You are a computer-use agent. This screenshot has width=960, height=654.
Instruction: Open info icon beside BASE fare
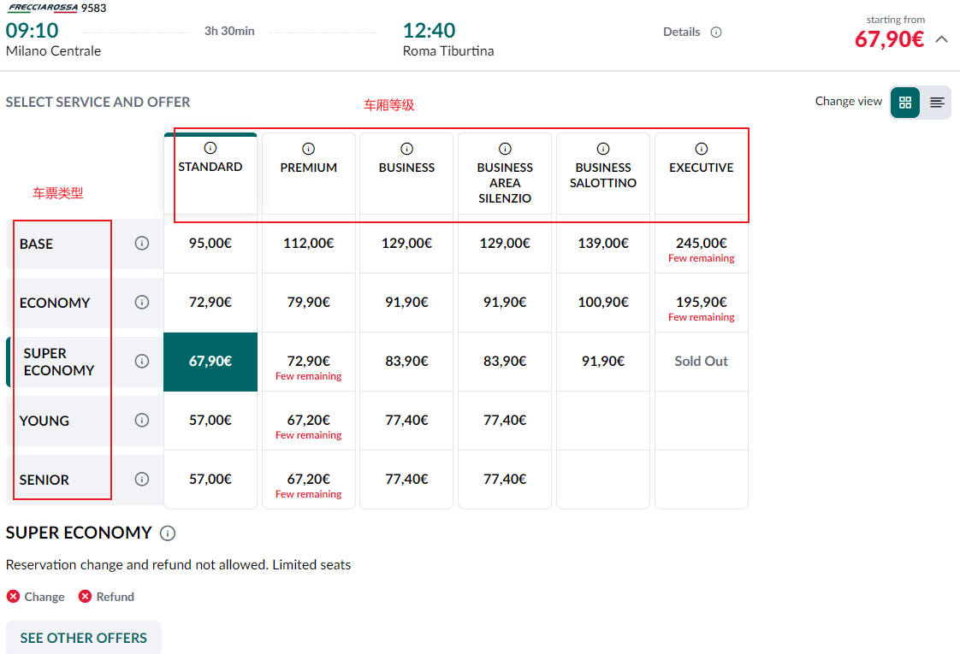(142, 244)
